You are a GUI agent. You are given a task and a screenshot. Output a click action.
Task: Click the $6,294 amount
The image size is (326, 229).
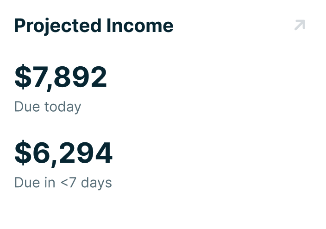(63, 153)
